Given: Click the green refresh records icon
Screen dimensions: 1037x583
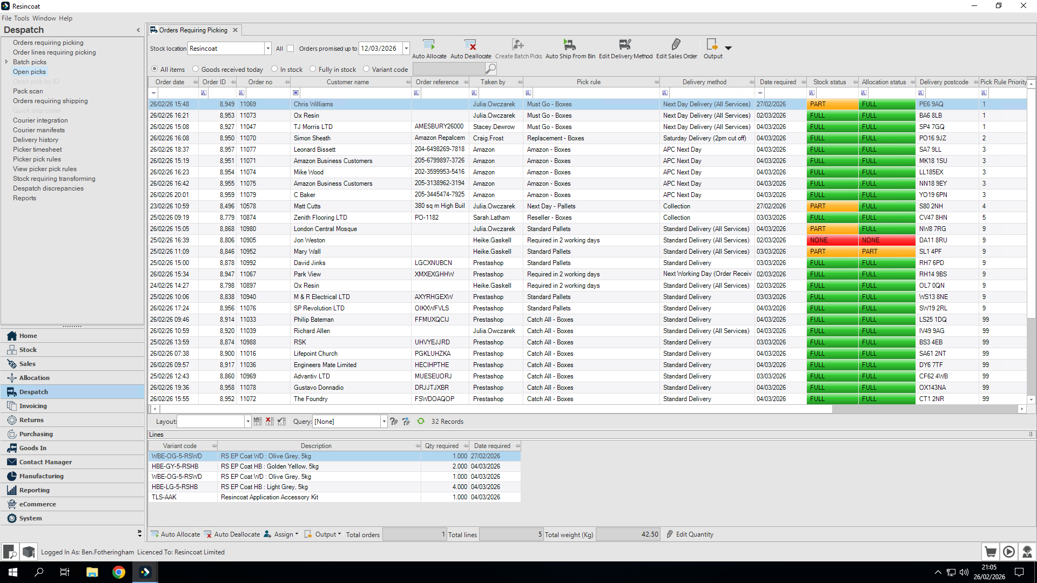Looking at the screenshot, I should (x=421, y=422).
